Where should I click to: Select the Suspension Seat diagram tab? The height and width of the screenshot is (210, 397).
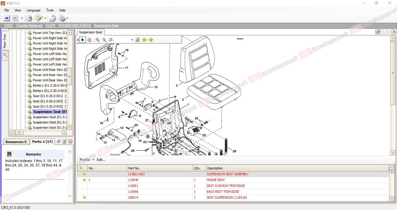90,32
